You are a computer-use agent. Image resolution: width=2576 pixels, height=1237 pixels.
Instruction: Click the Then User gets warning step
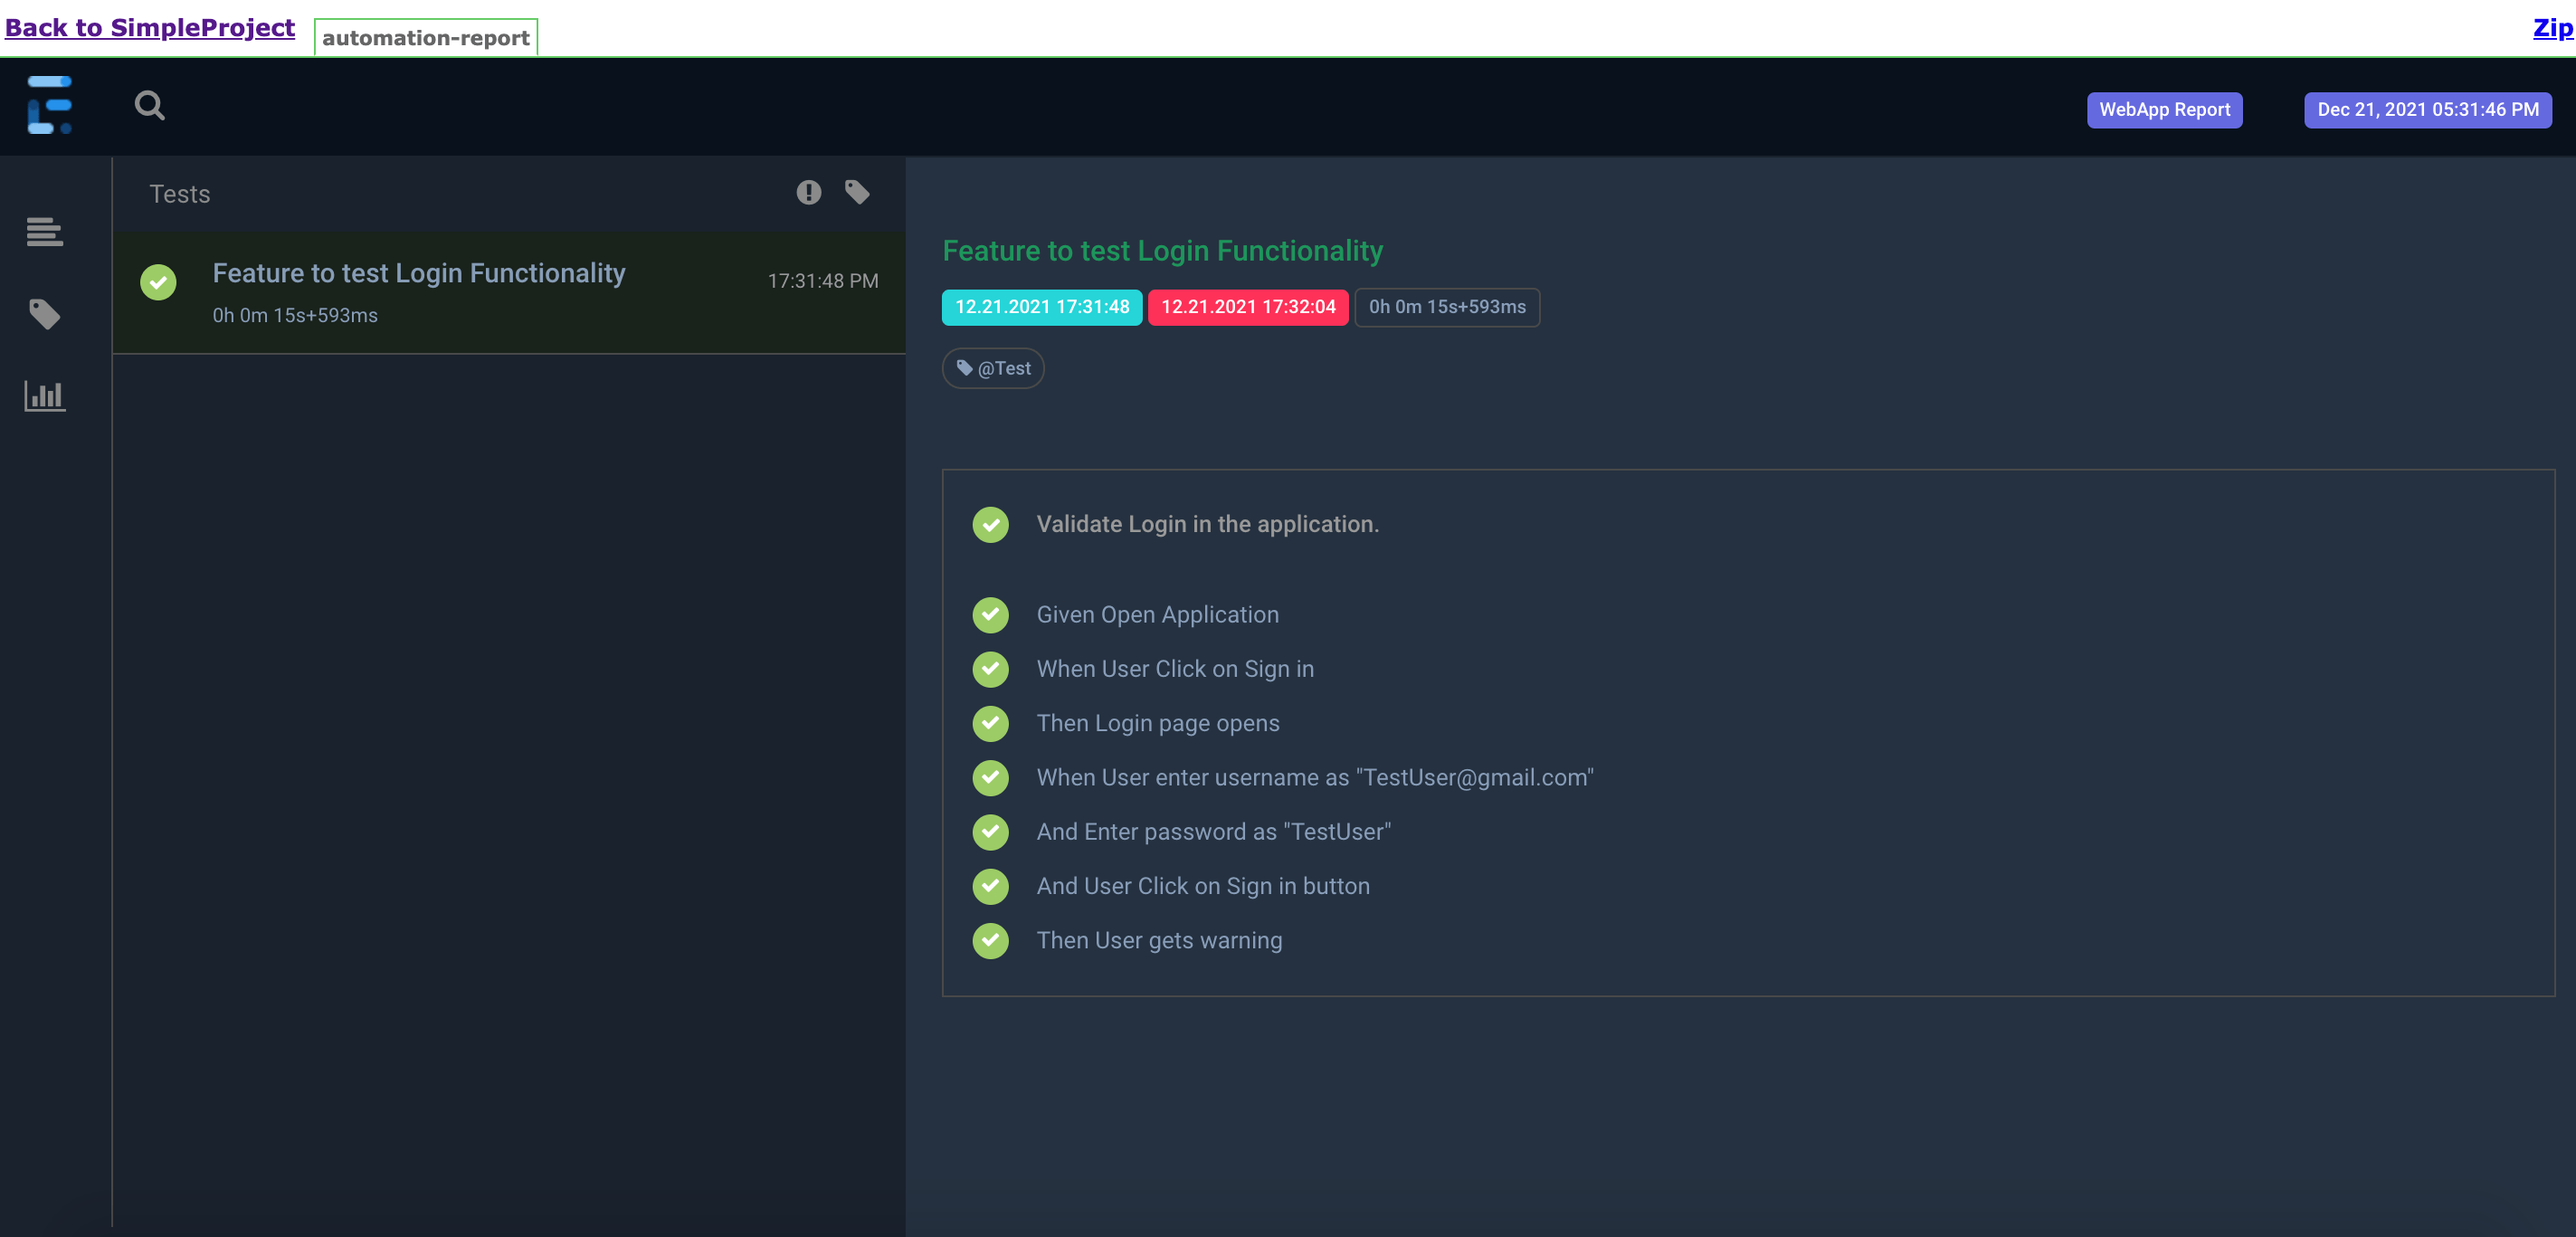coord(1158,940)
